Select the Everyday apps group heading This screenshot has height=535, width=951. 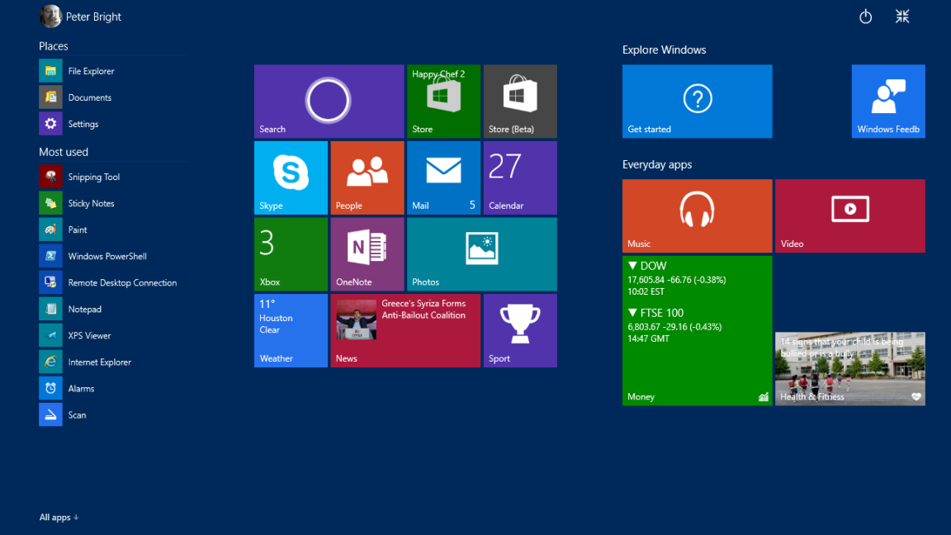pos(657,164)
